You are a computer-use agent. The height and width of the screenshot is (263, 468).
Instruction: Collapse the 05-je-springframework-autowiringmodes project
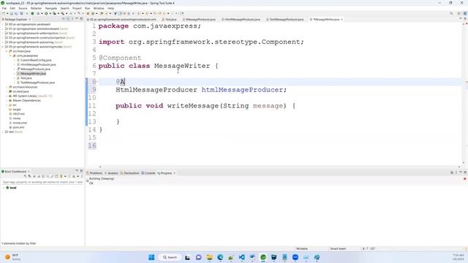[3, 47]
